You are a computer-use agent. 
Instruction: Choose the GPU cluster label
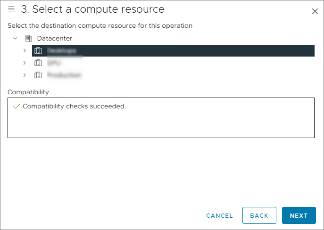[54, 63]
